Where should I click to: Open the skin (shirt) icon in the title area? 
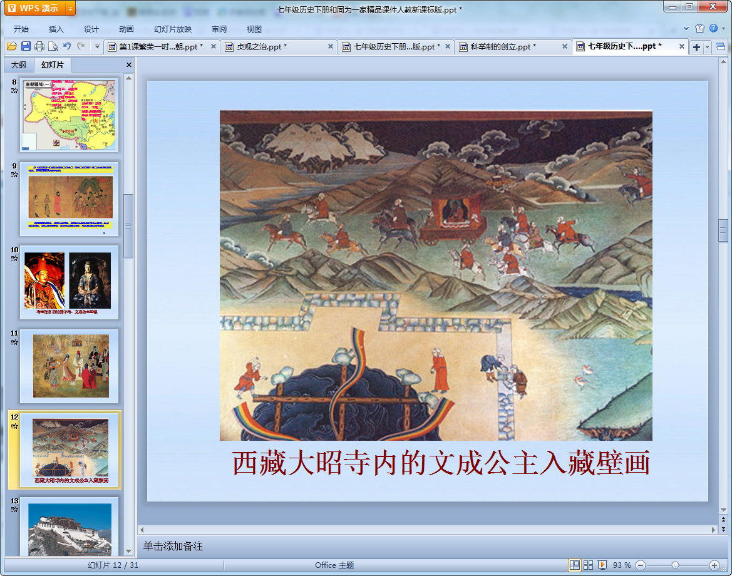pos(699,28)
